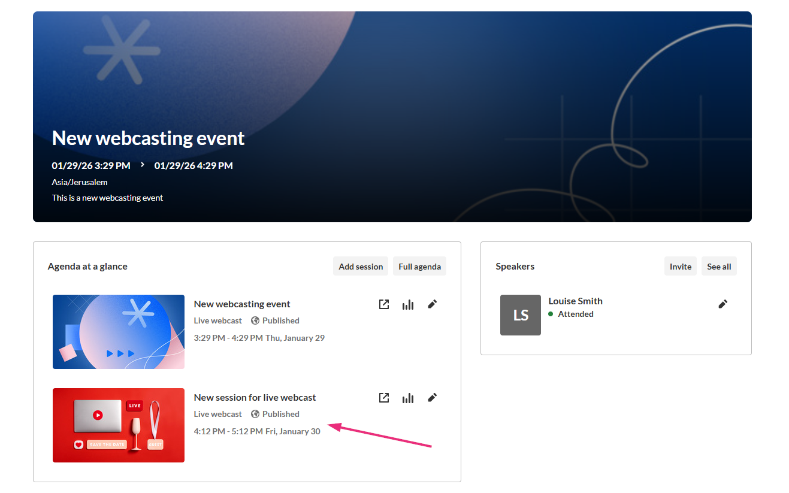
Task: Click the end date 01/29/26 4:29 PM
Action: point(194,166)
